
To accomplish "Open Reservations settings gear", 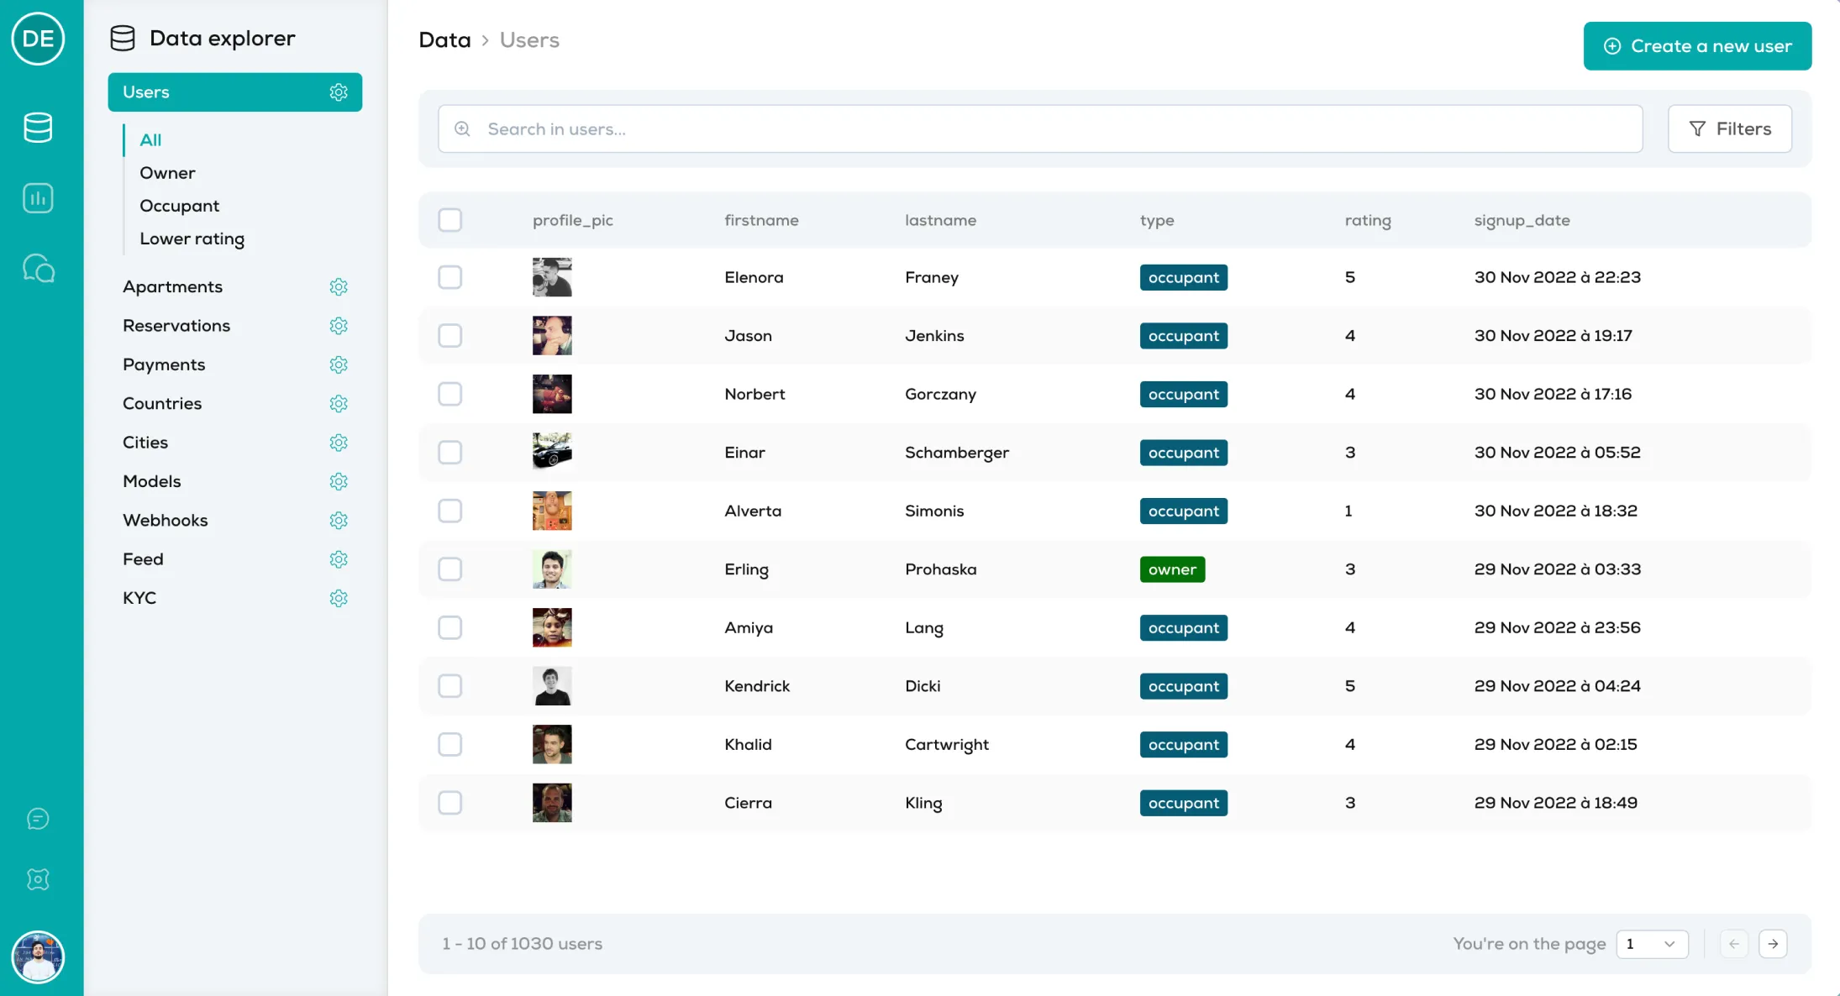I will (339, 326).
